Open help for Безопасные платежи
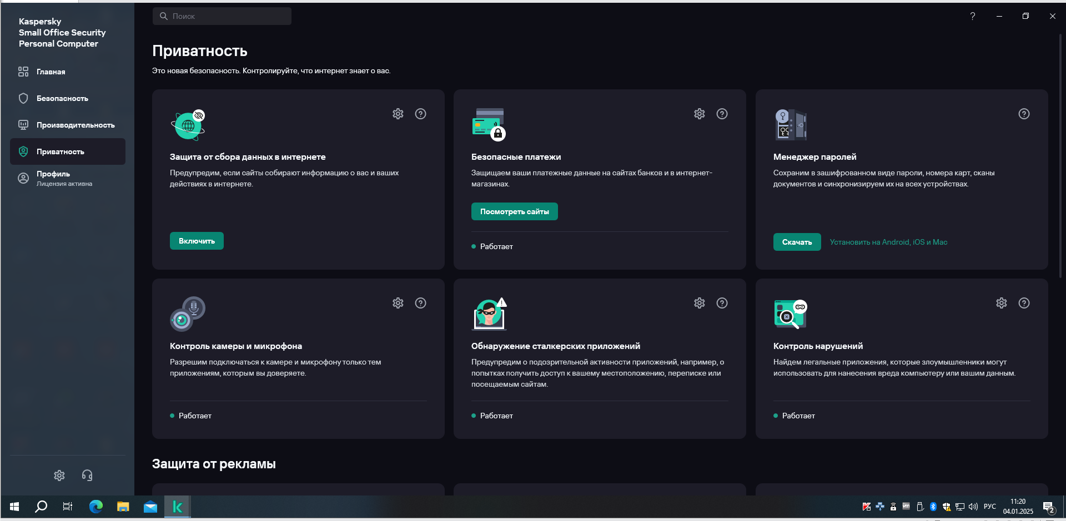 pyautogui.click(x=722, y=114)
